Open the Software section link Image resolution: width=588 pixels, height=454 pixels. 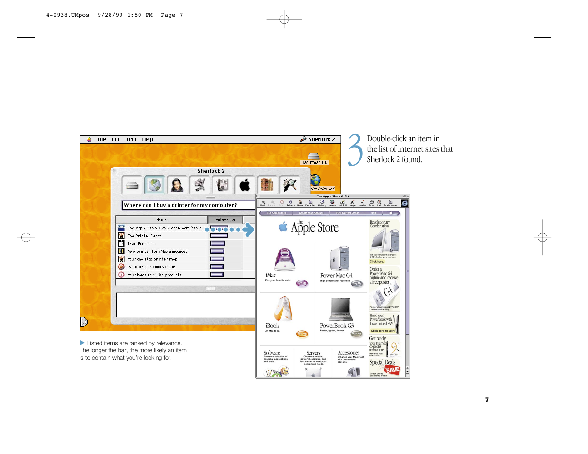click(272, 353)
